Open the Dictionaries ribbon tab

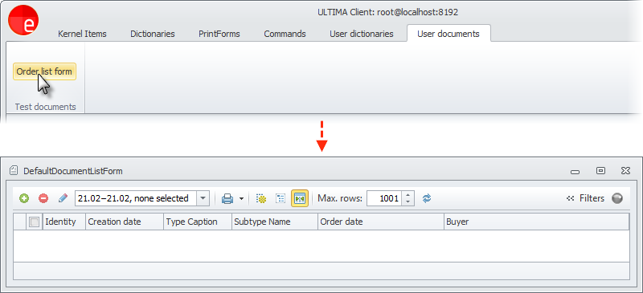(x=153, y=34)
